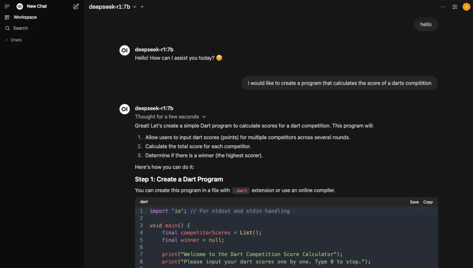The height and width of the screenshot is (268, 473).
Task: Open the three-dot chat options menu
Action: pos(443,6)
